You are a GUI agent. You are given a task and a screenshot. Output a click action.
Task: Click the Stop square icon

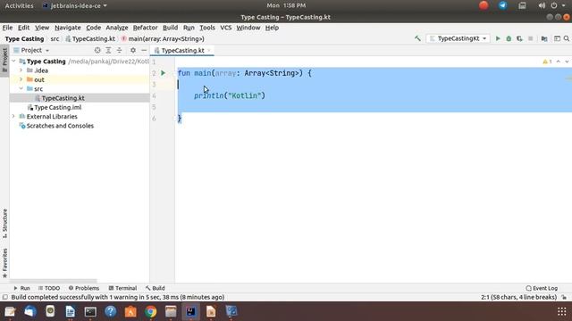point(530,38)
